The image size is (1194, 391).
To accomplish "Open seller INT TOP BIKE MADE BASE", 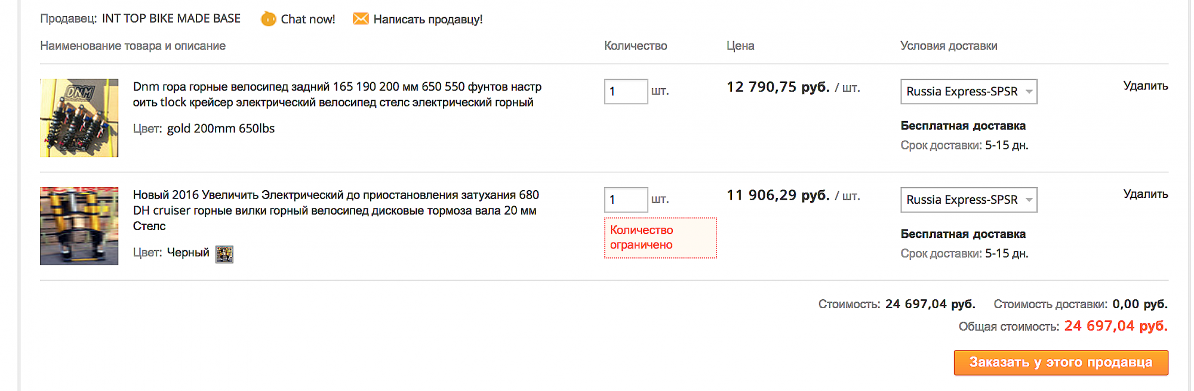I will coord(171,18).
